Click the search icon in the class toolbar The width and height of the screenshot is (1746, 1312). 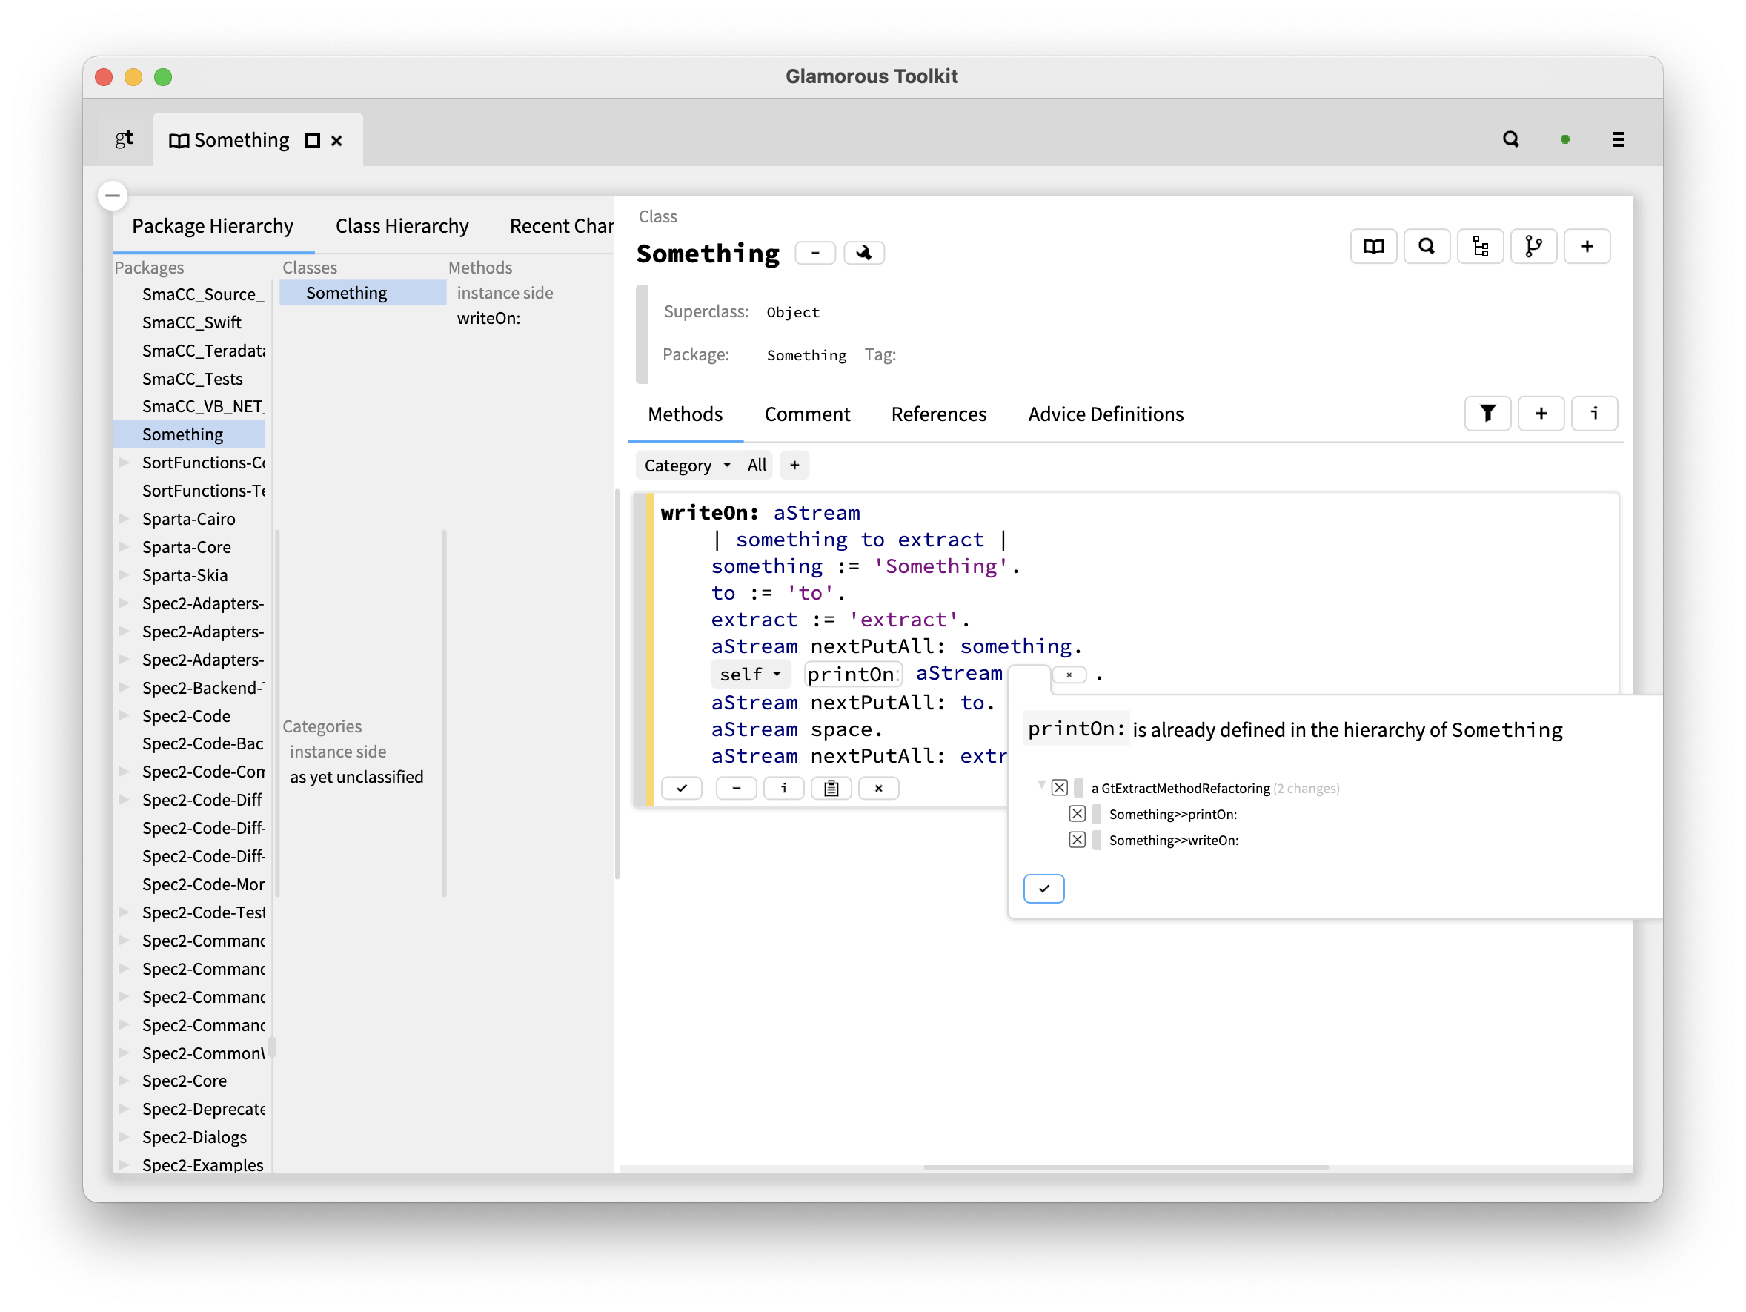click(x=1427, y=245)
